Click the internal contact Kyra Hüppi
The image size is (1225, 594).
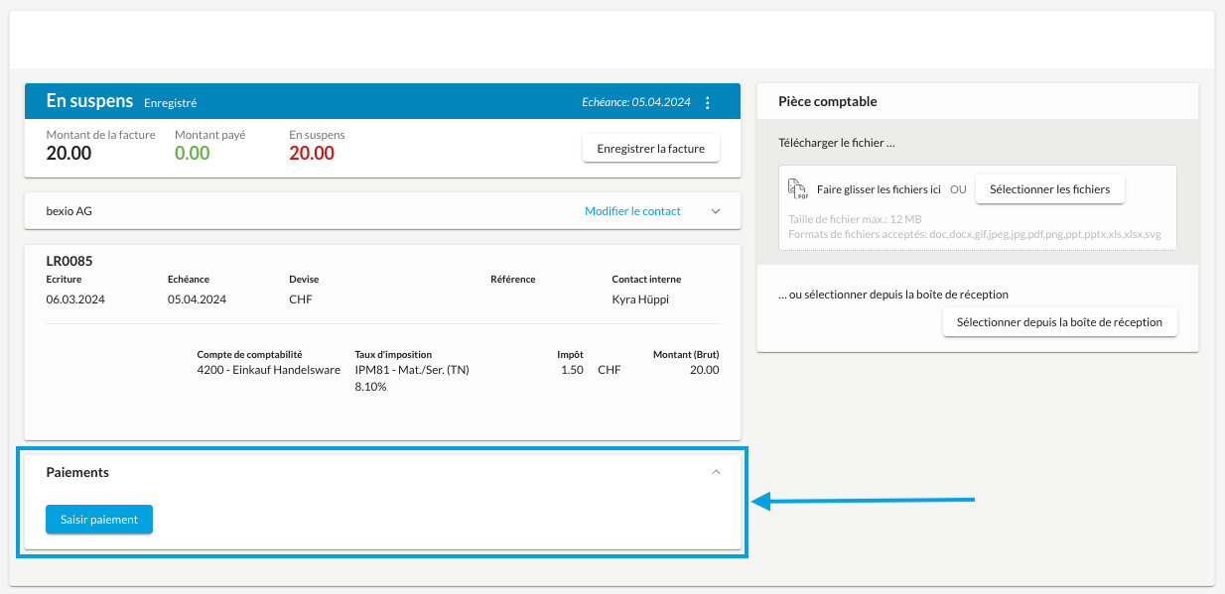tap(640, 299)
